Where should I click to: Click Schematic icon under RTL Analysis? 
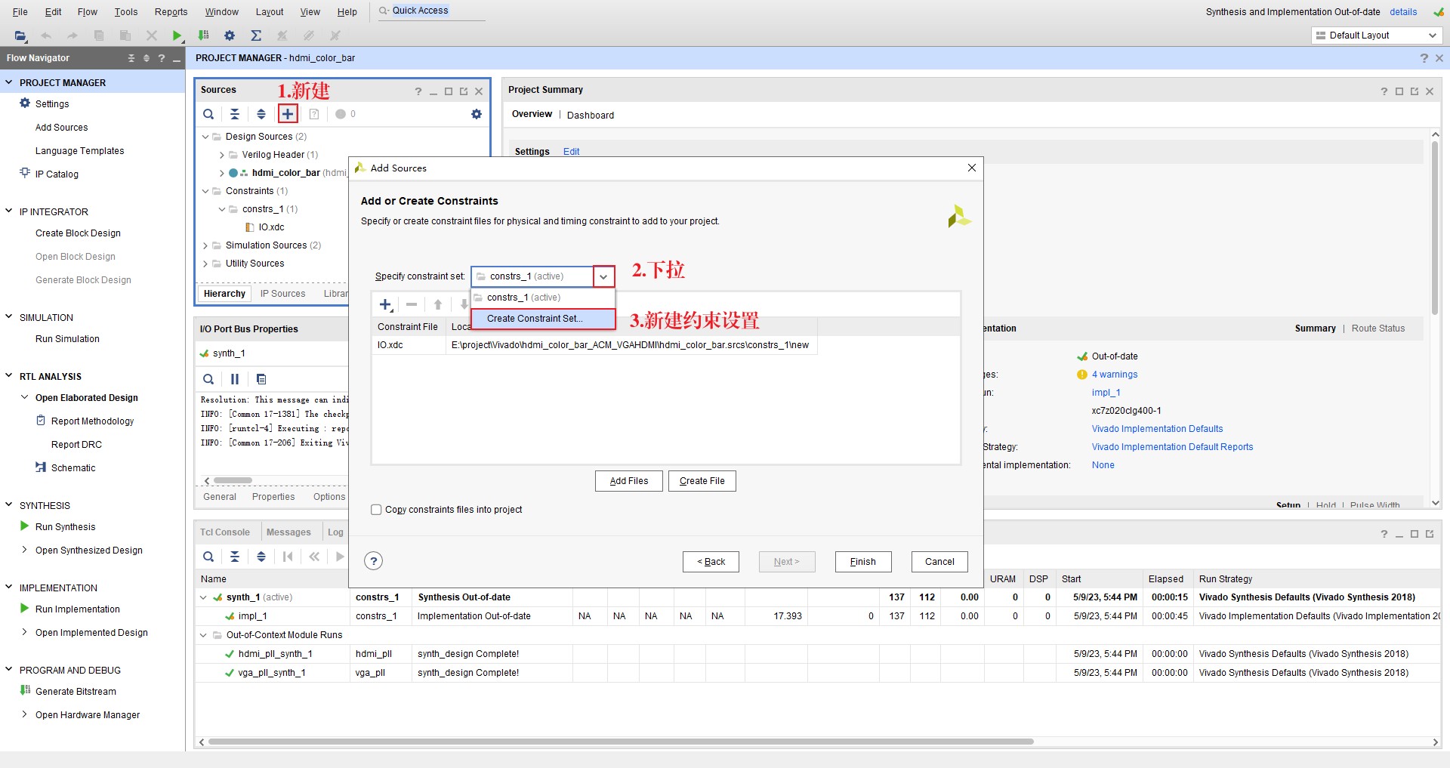coord(41,467)
